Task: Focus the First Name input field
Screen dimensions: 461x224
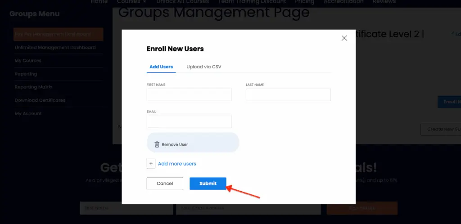Action: tap(189, 94)
